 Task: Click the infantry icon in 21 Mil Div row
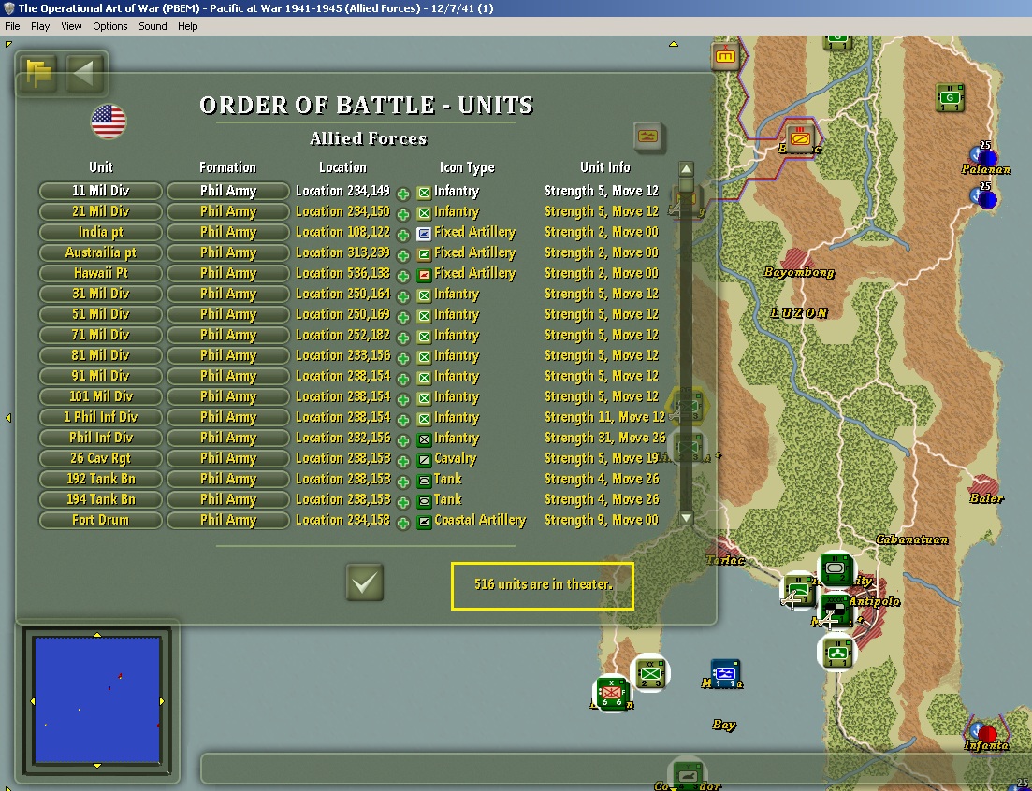425,213
